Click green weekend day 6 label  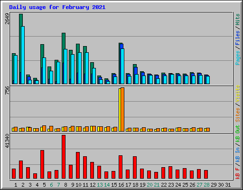click(51, 185)
